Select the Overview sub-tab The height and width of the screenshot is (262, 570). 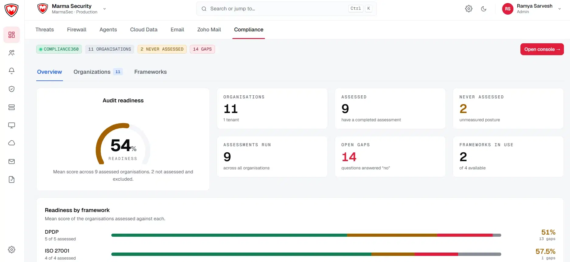[x=50, y=72]
